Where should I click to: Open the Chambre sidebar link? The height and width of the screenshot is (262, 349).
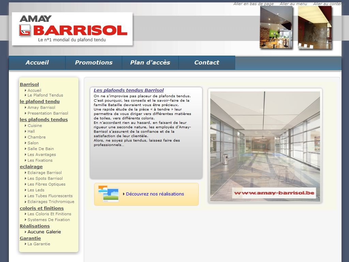click(x=36, y=137)
